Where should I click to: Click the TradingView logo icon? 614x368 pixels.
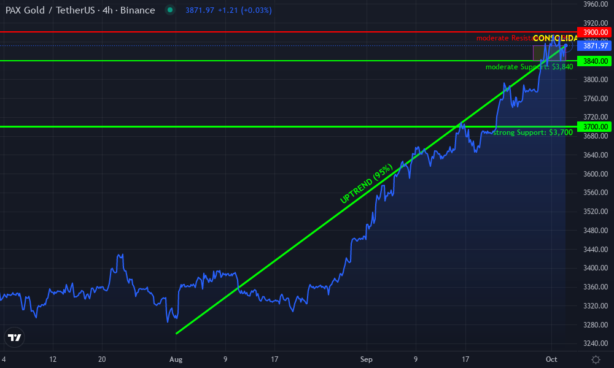(x=15, y=337)
